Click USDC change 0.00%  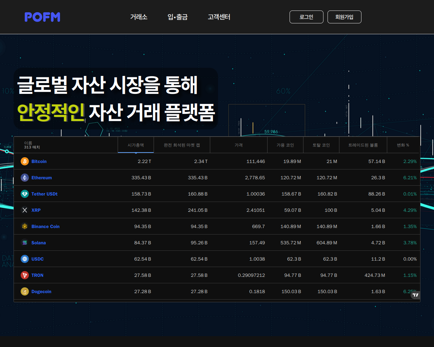tap(410, 259)
